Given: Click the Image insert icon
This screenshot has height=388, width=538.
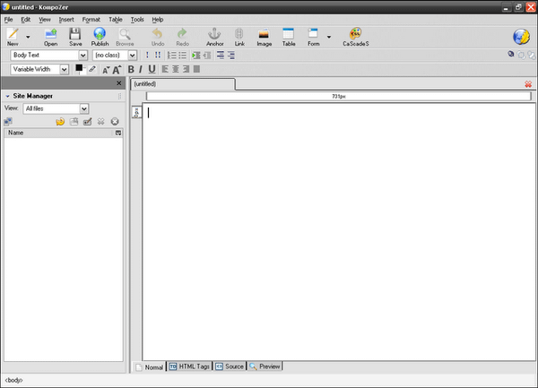Looking at the screenshot, I should click(264, 37).
